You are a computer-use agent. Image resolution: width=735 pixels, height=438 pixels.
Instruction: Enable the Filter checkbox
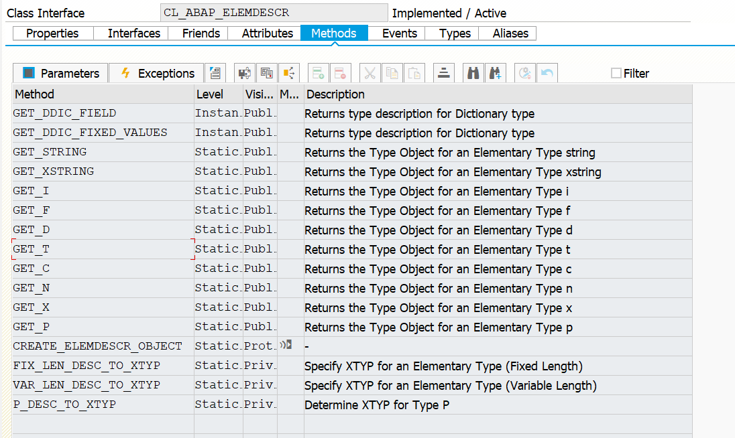pyautogui.click(x=616, y=73)
